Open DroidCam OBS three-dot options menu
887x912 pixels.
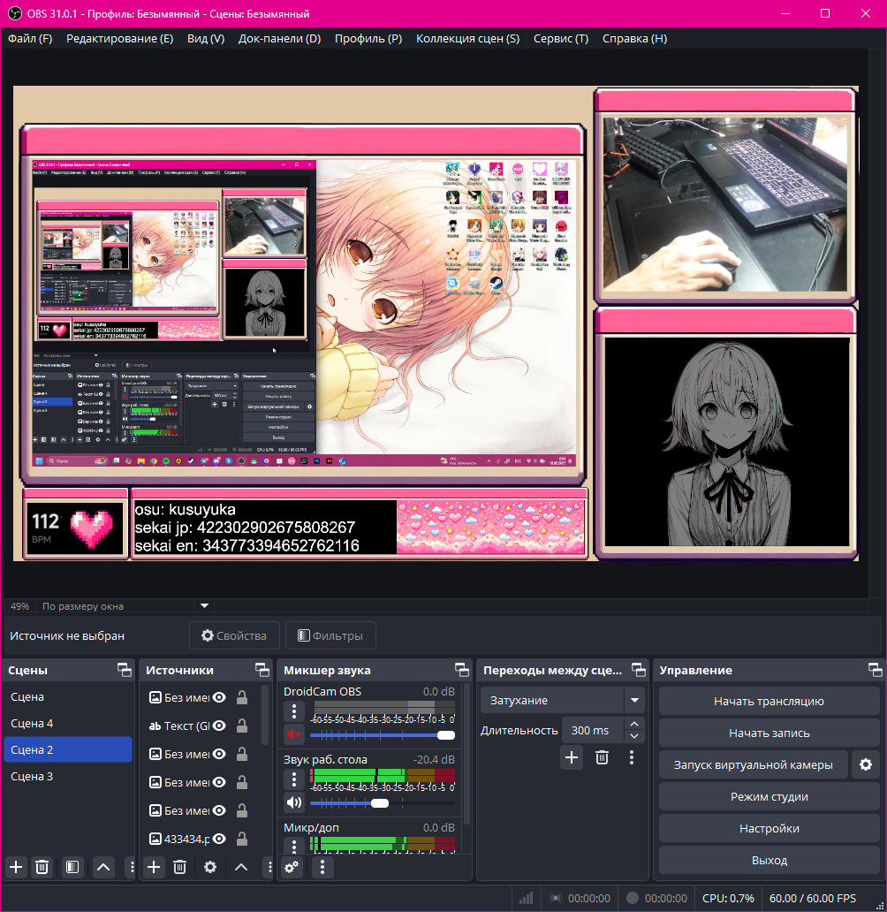(x=294, y=711)
